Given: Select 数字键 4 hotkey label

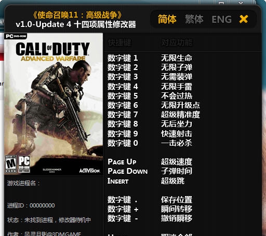Looking at the screenshot, I should click(x=123, y=86).
